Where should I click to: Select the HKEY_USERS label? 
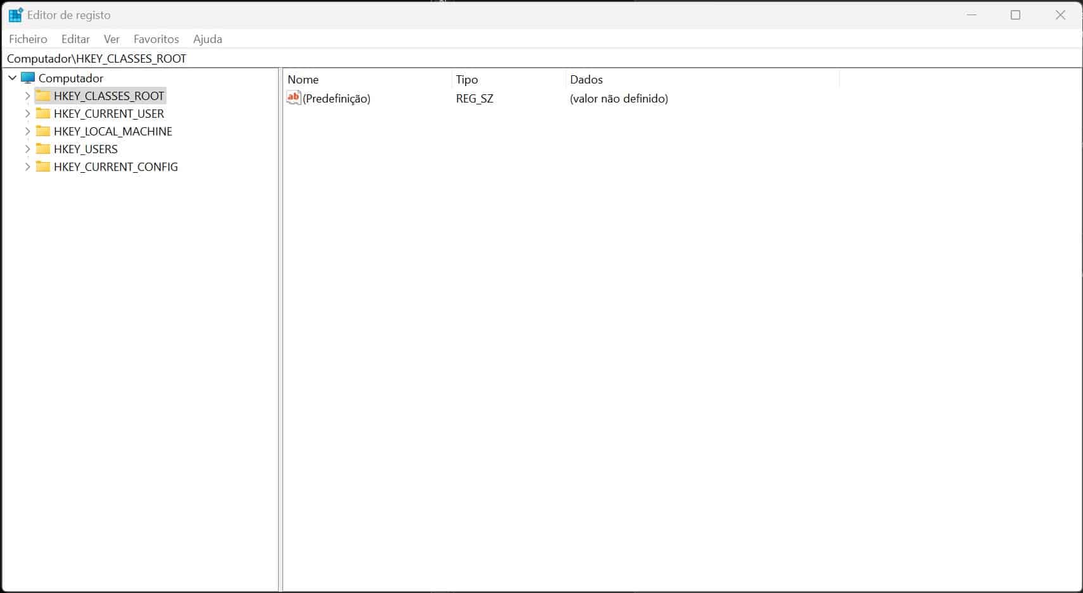pos(85,149)
